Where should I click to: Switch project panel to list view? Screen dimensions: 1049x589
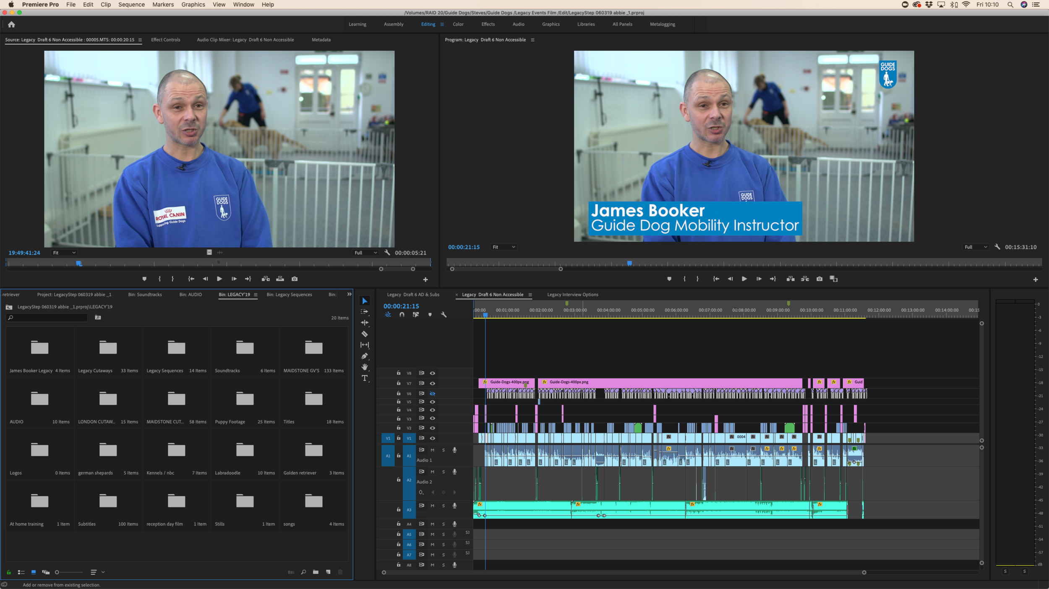21,572
